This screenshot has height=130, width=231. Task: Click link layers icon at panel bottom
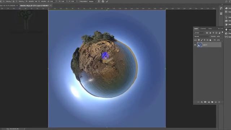pyautogui.click(x=198, y=102)
